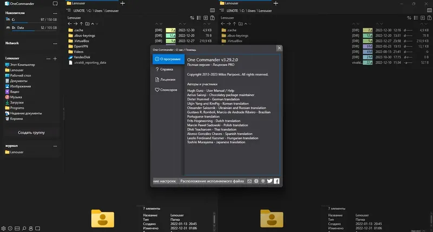Open Музыка in favorites
The width and height of the screenshot is (433, 232).
tap(14, 97)
